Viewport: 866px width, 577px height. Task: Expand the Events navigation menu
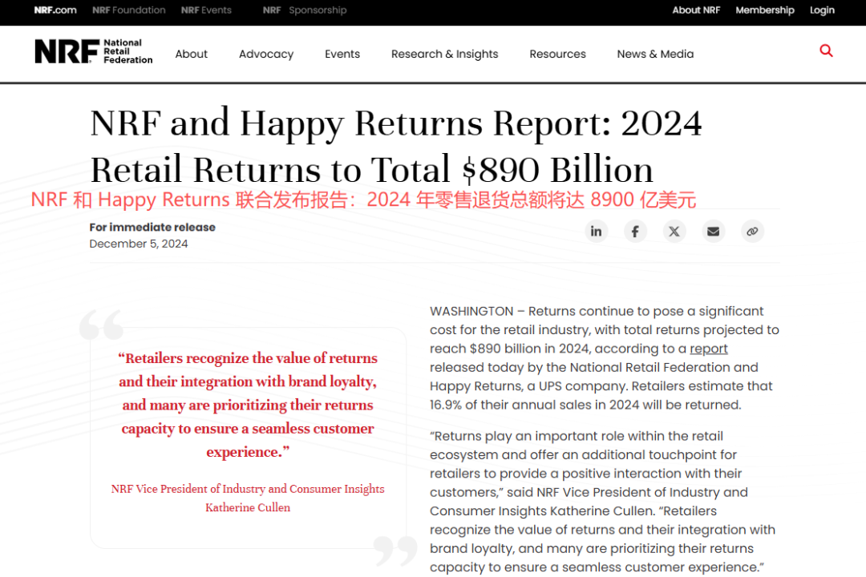(342, 54)
